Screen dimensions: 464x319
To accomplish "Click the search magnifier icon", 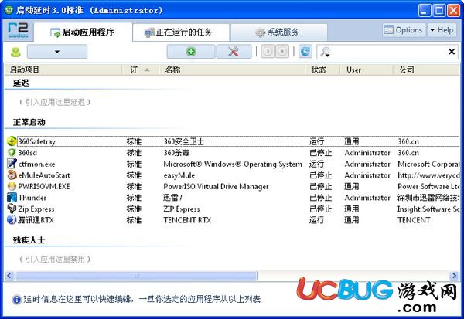I will click(326, 52).
